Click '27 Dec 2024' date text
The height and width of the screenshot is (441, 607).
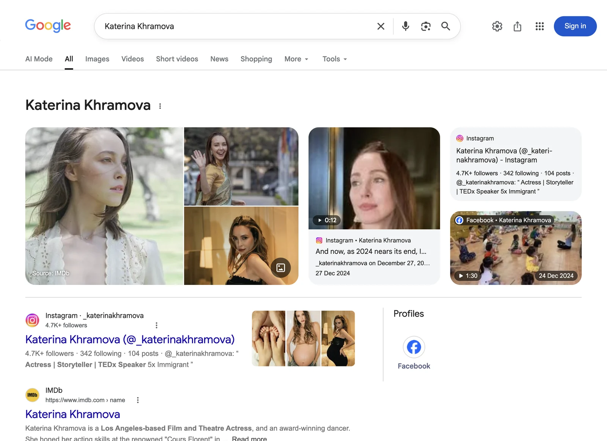[x=333, y=273]
